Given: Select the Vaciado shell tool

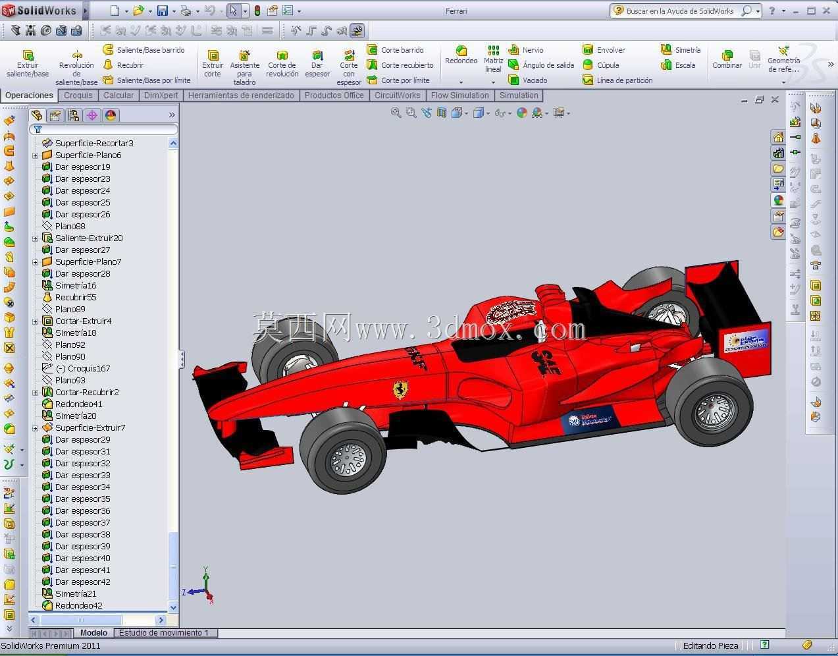Looking at the screenshot, I should [527, 80].
